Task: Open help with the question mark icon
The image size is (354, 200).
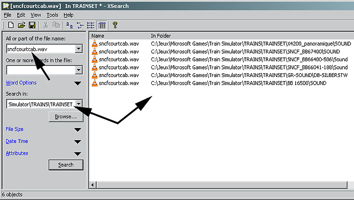Action: coord(115,25)
